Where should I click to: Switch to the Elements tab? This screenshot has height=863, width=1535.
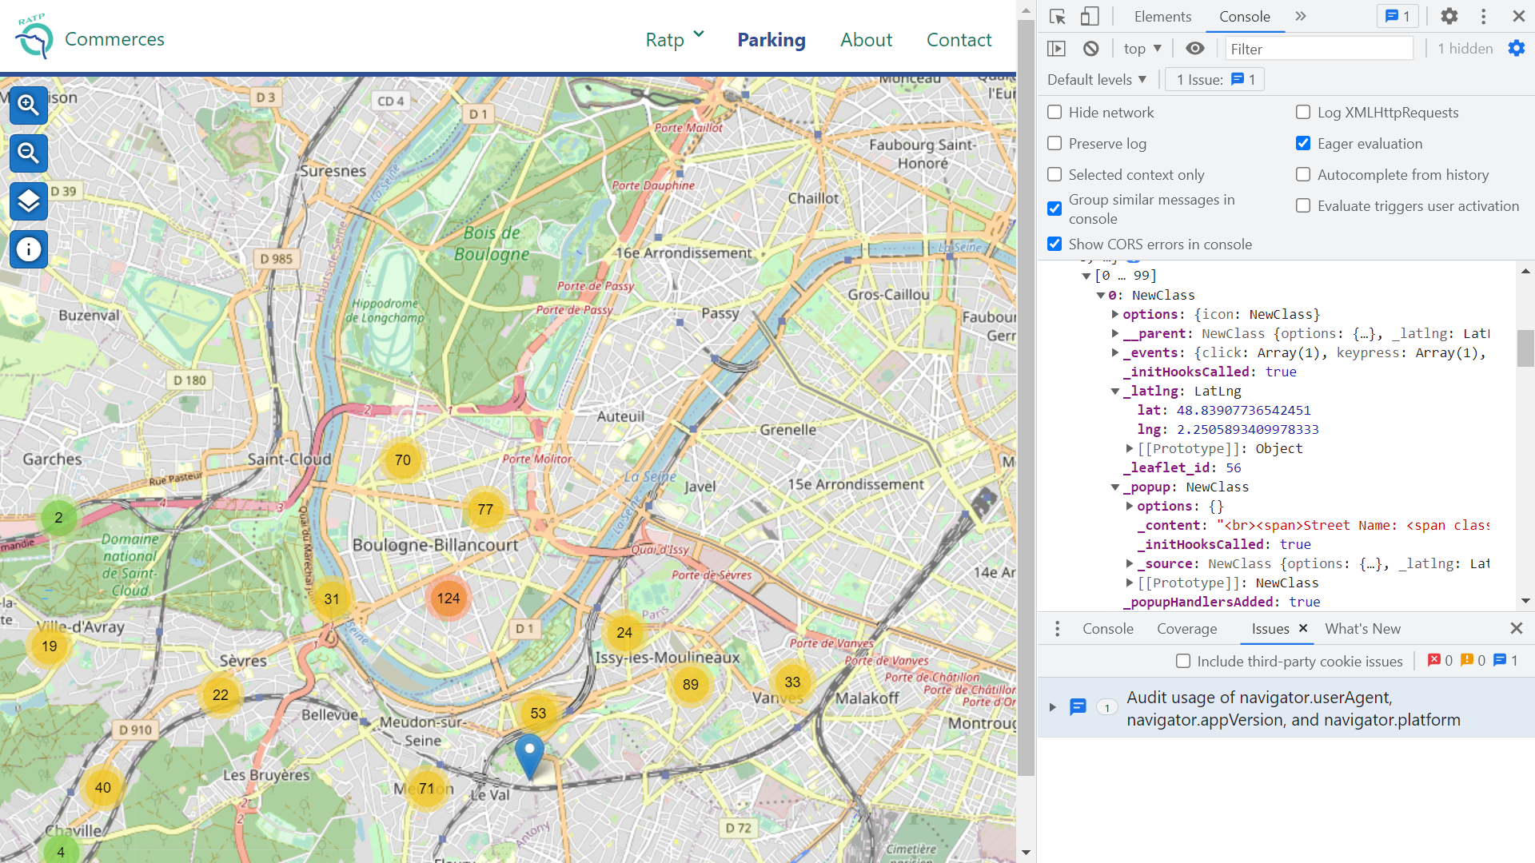tap(1162, 17)
